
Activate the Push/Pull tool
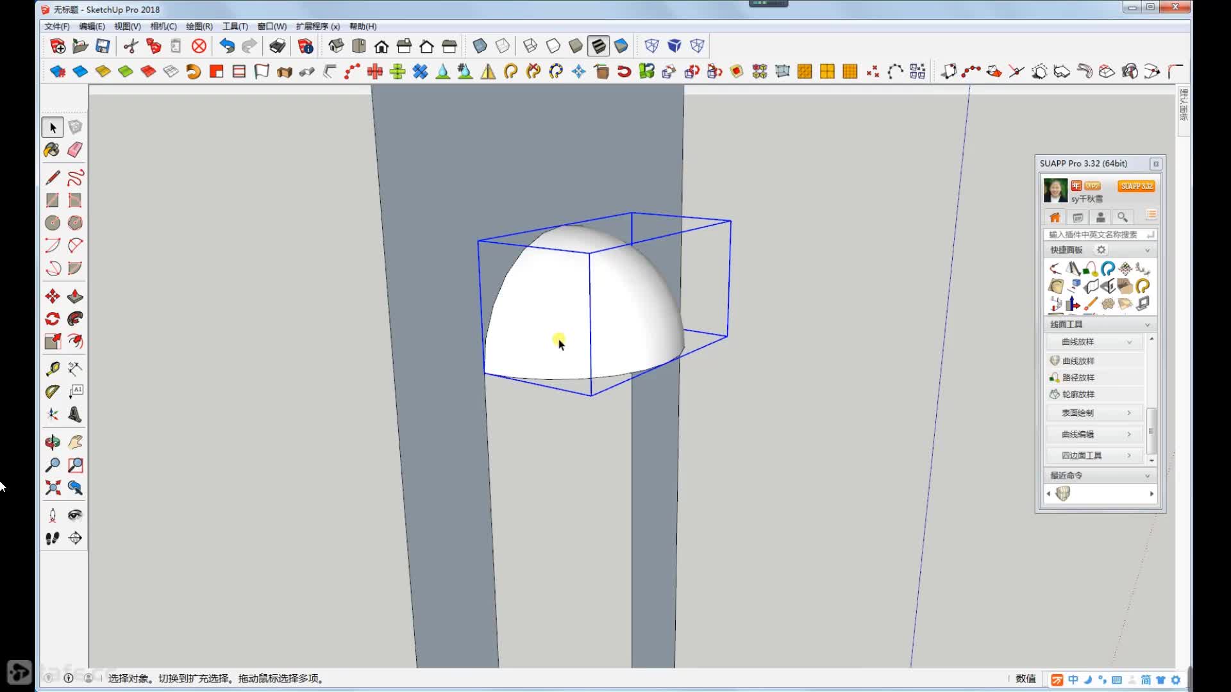[x=75, y=296]
